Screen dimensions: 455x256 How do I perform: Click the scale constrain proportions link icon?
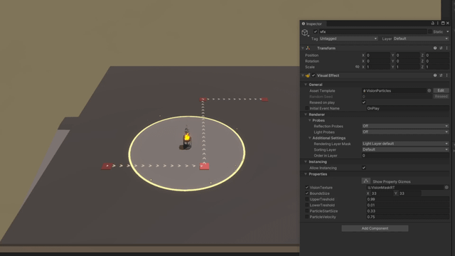tap(357, 67)
